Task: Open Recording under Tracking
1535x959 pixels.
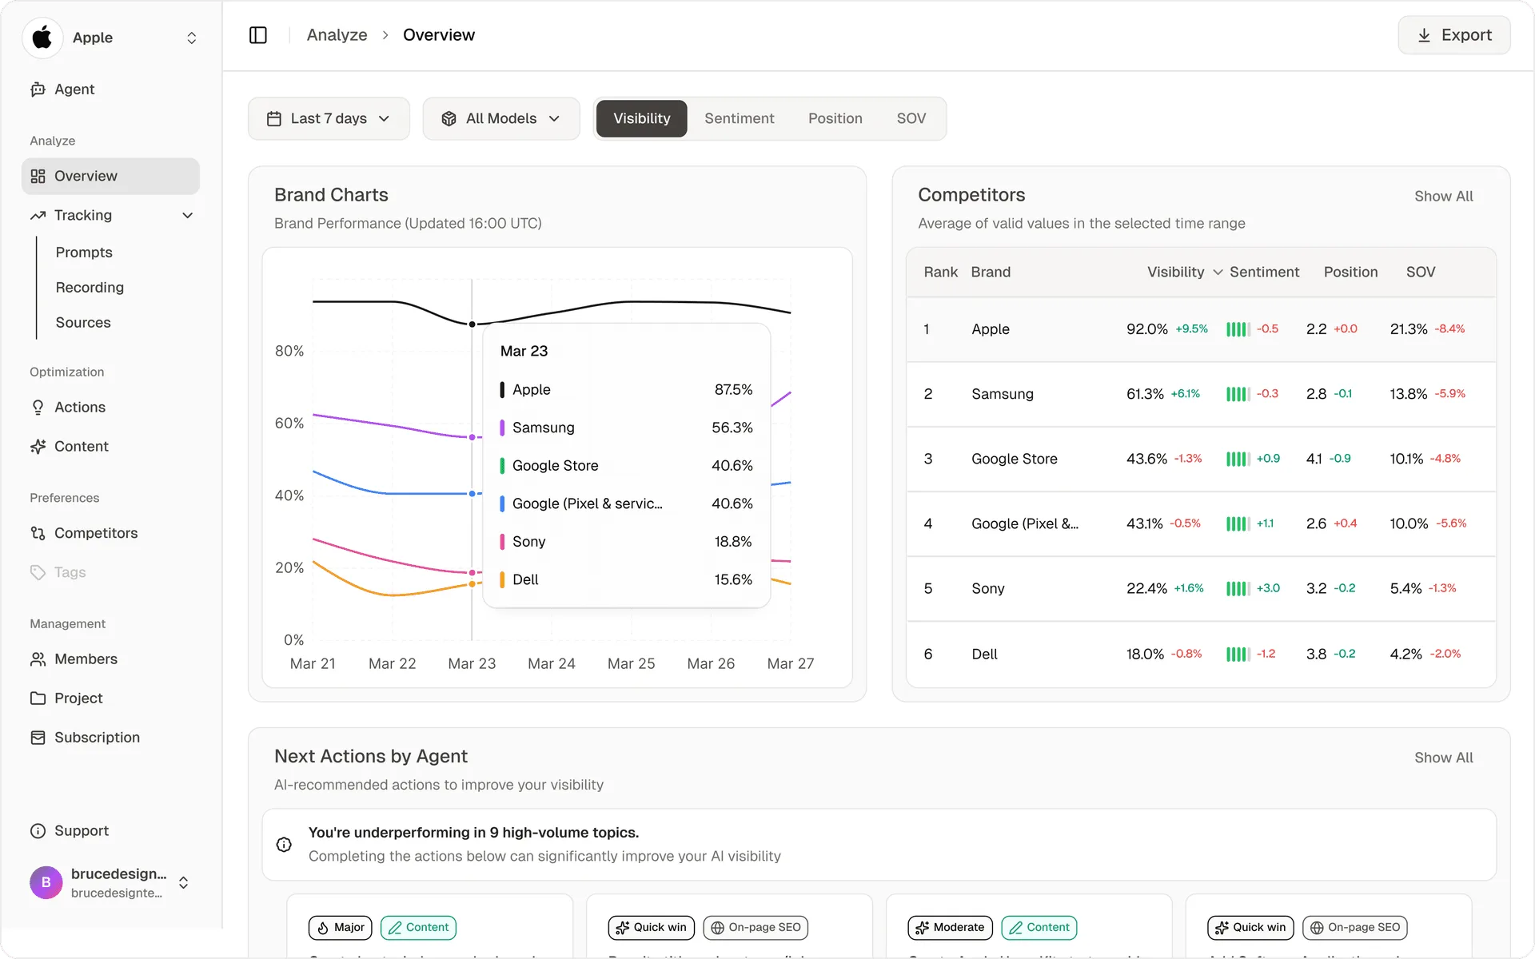Action: (x=90, y=288)
